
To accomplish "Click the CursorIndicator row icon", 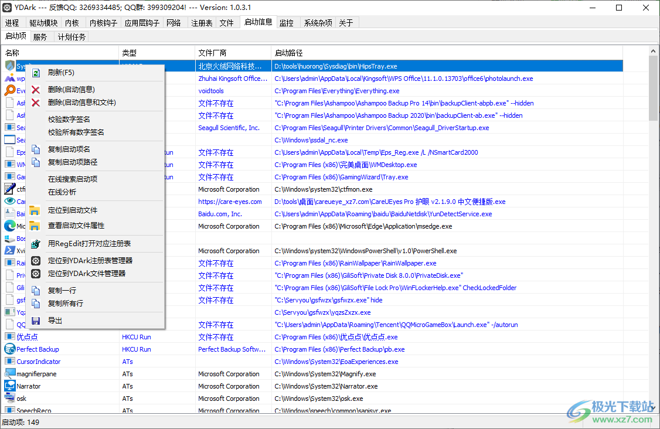I will (x=10, y=361).
